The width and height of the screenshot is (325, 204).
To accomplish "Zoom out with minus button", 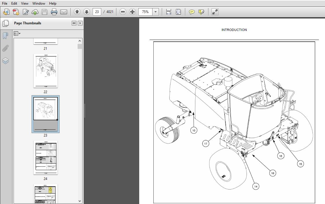I will (123, 12).
